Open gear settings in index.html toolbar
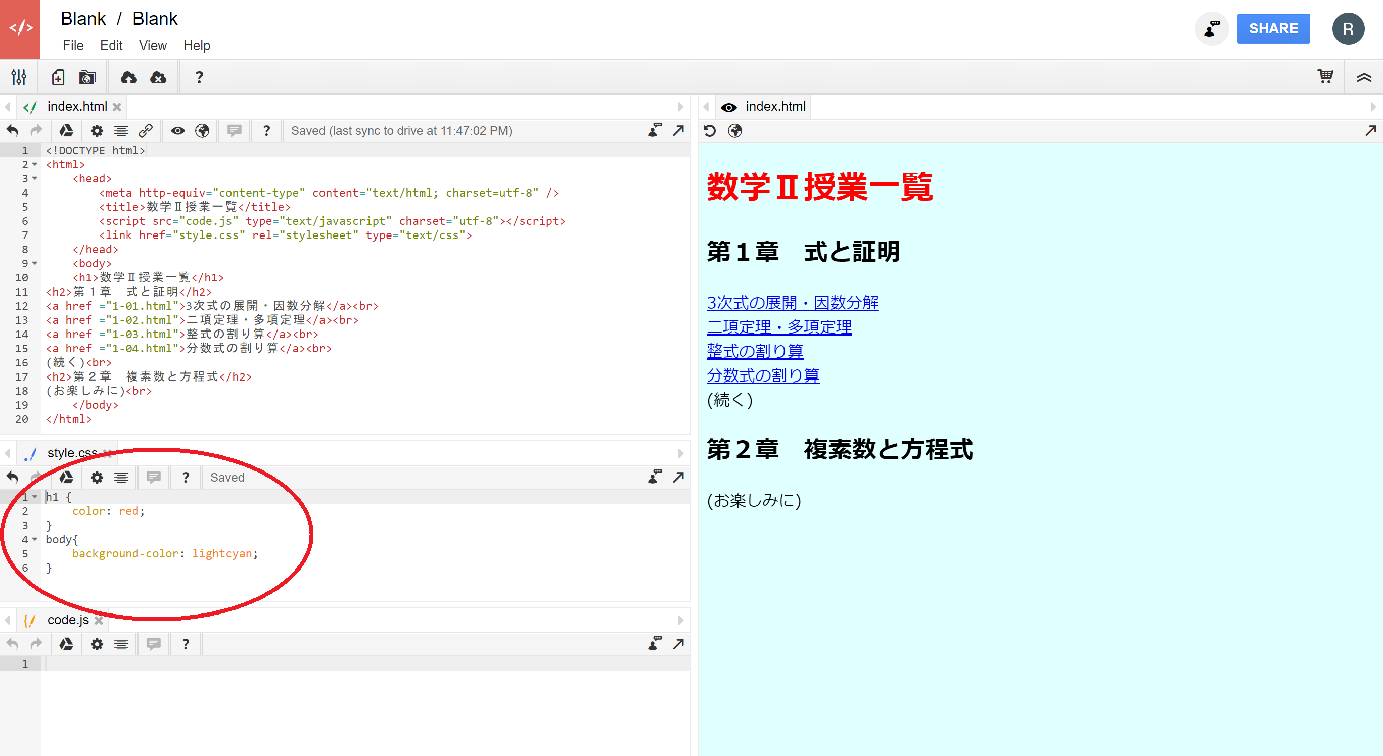 pyautogui.click(x=97, y=130)
